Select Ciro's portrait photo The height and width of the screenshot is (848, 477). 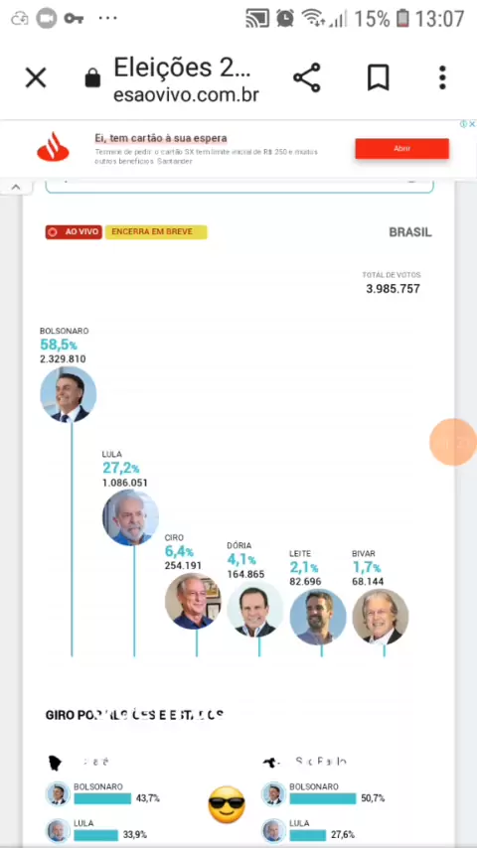pyautogui.click(x=193, y=601)
